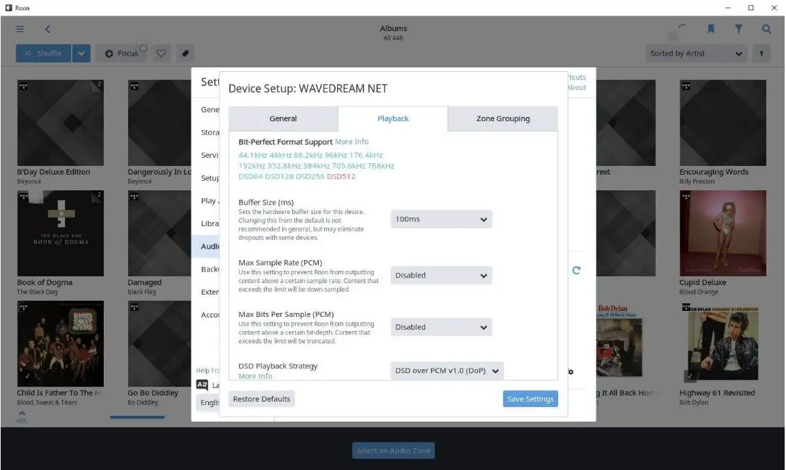Screen dimensions: 786x470
Task: Open Cupid Deluxe album cover
Action: (723, 233)
